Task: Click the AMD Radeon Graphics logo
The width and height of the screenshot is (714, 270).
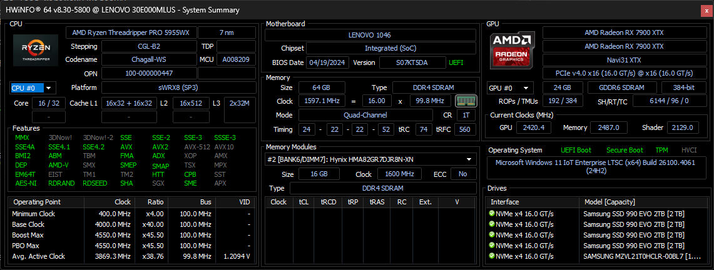Action: pos(513,49)
